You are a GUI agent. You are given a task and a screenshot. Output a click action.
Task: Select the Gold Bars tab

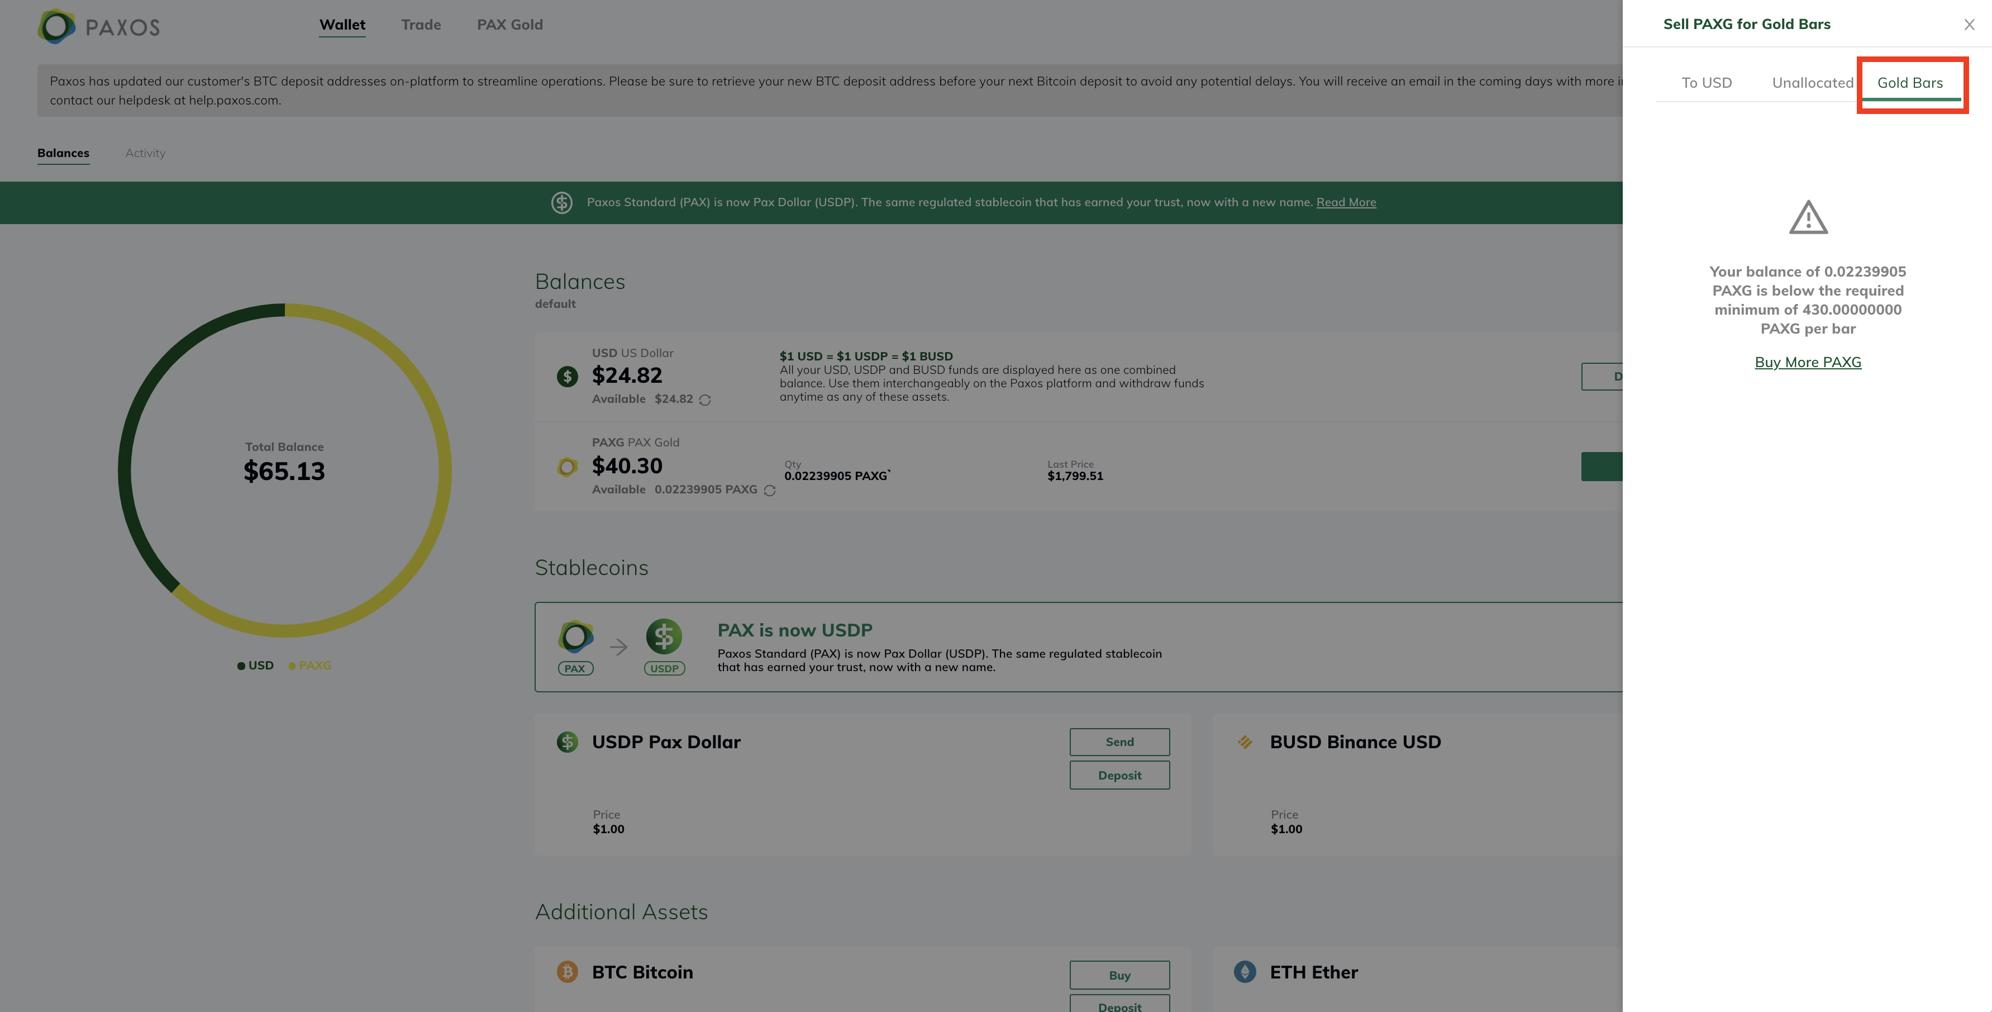point(1909,83)
